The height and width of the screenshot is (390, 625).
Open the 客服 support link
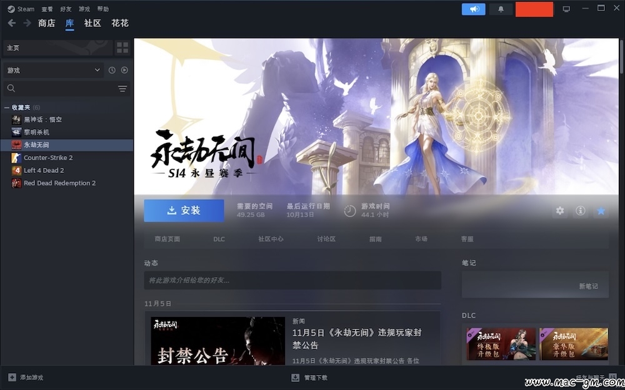[x=467, y=239]
